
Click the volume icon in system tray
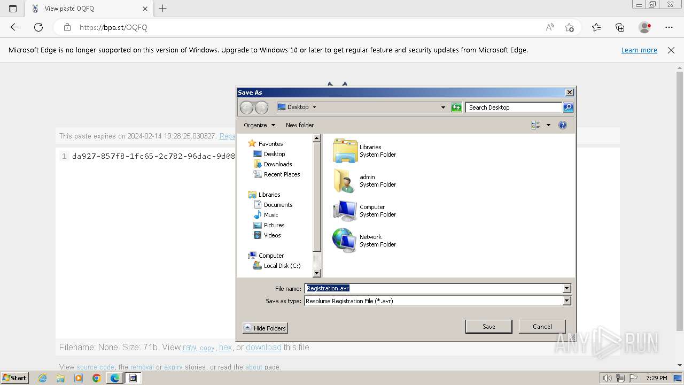(608, 378)
